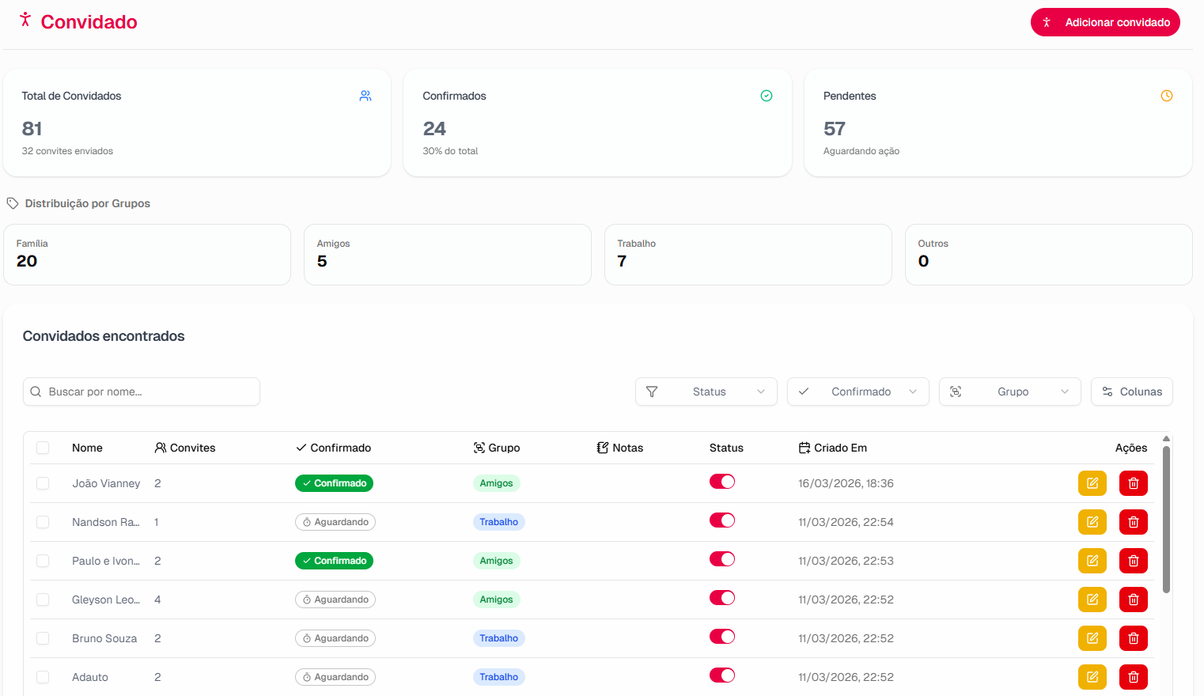1204x696 pixels.
Task: Click the group icon in Grupo column header
Action: pos(479,448)
